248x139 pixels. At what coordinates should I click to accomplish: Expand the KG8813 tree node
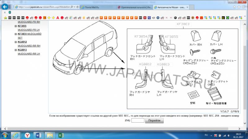click(16, 50)
